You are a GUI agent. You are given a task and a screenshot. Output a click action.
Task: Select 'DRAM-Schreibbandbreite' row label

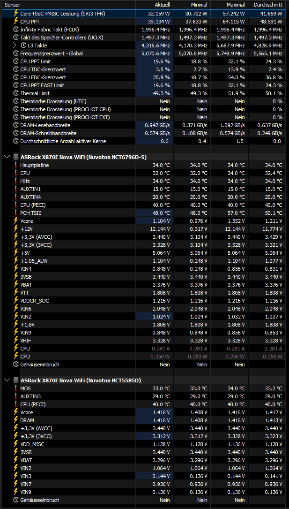pyautogui.click(x=48, y=133)
